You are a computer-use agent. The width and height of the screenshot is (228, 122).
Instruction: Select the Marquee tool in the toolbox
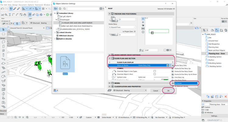(x=3, y=34)
